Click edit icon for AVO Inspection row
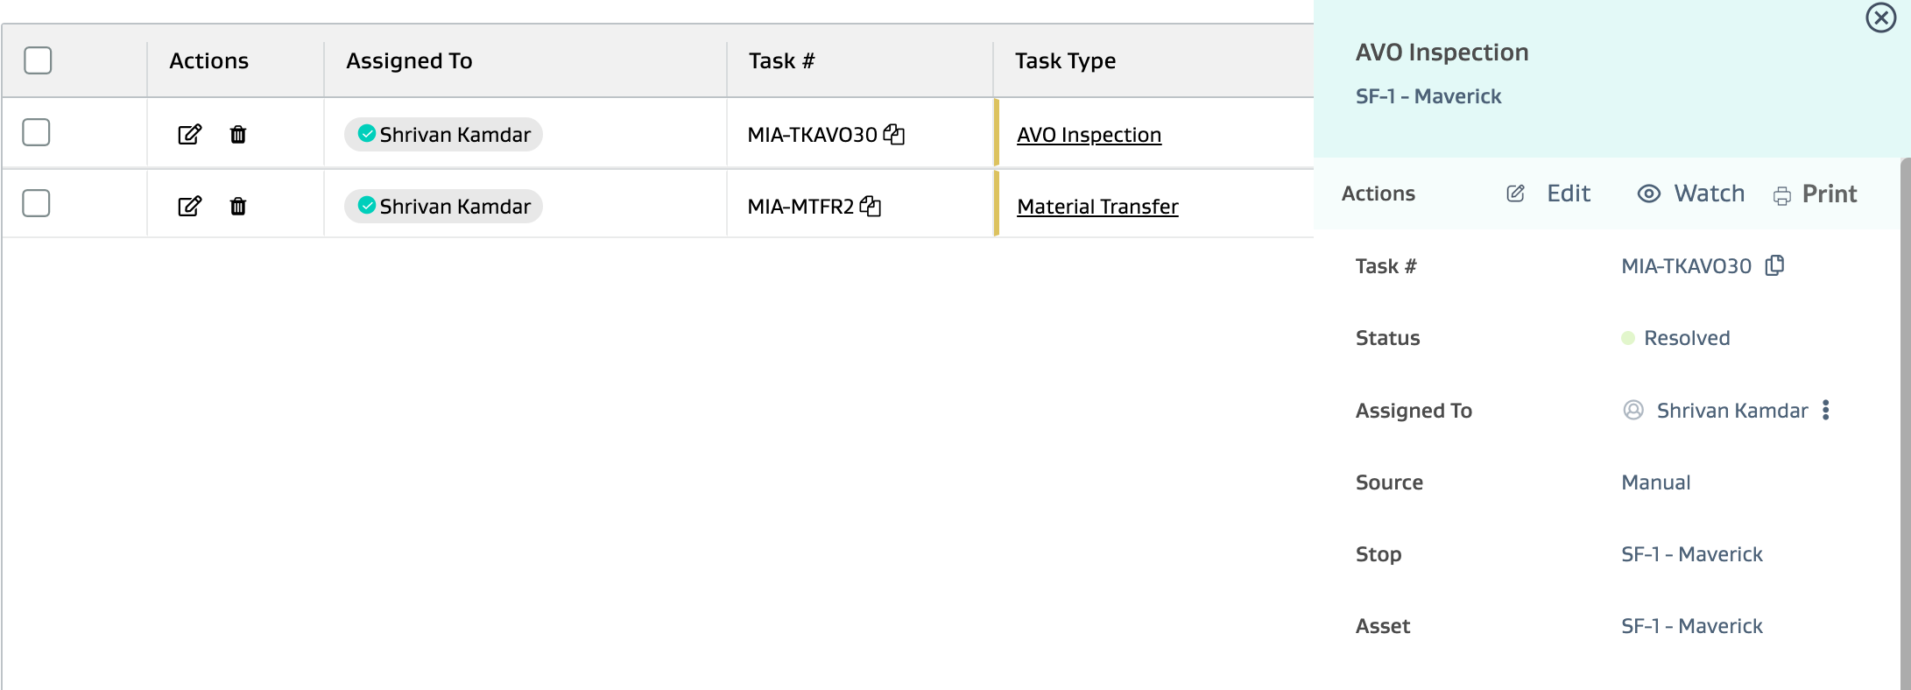The height and width of the screenshot is (690, 1911). point(189,134)
